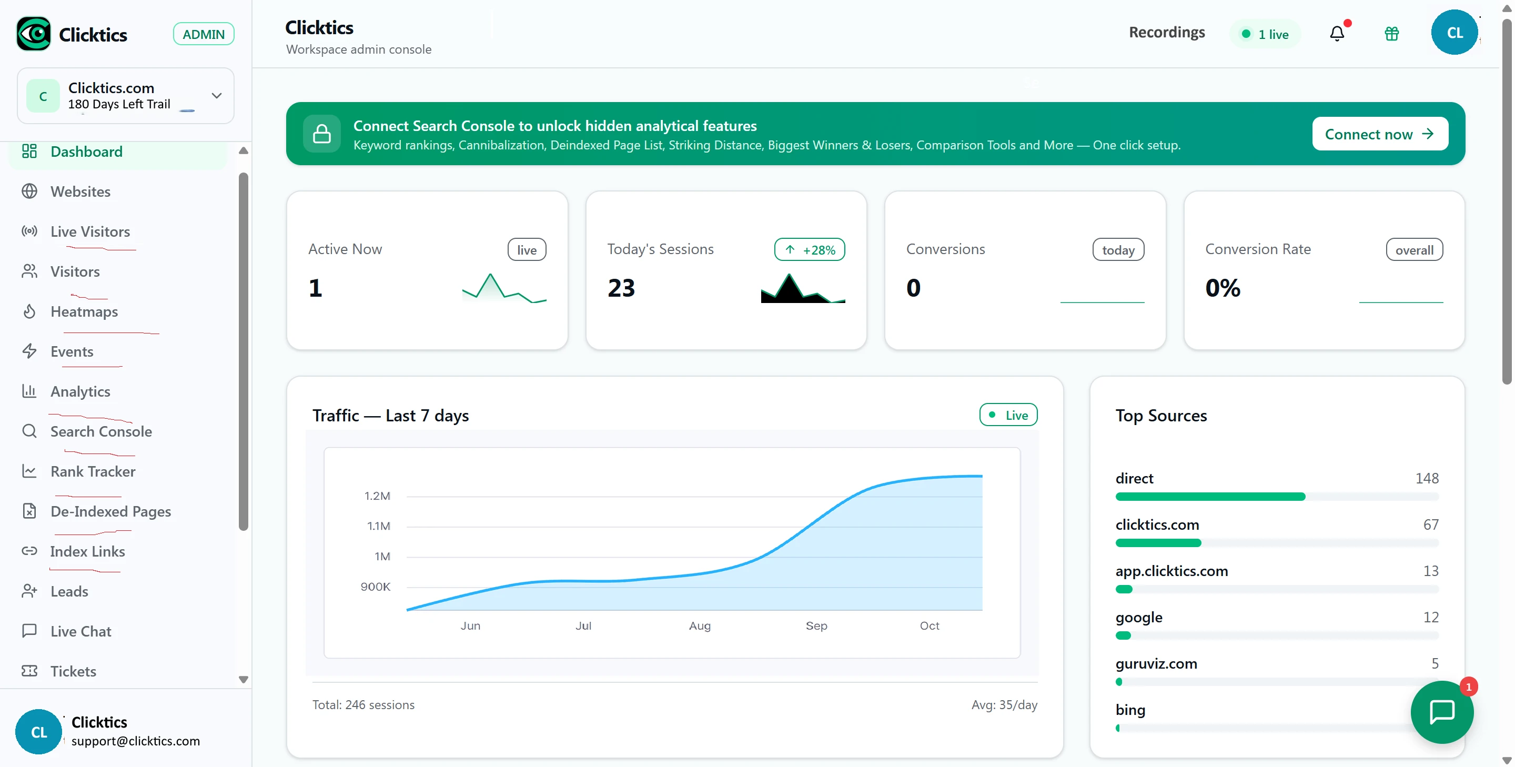Click the green C workspace avatar

(x=43, y=96)
